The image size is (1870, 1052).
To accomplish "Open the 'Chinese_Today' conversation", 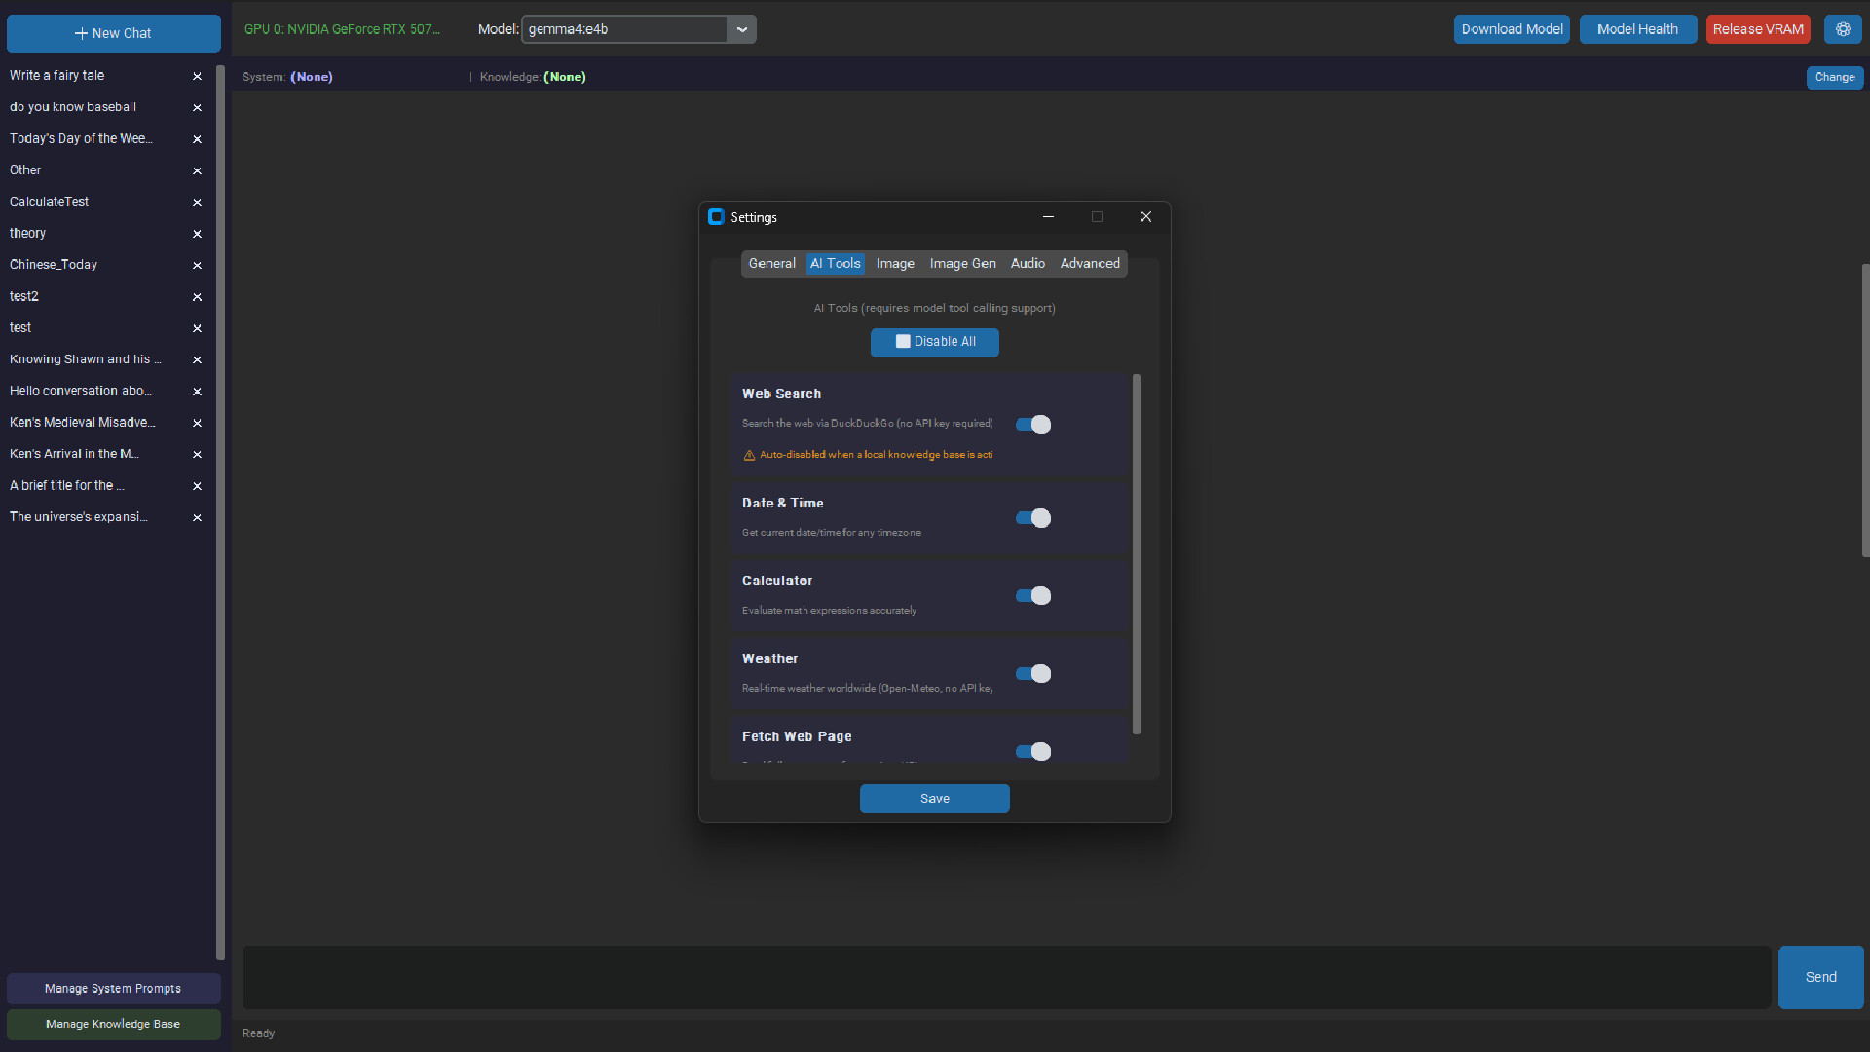I will tap(54, 265).
